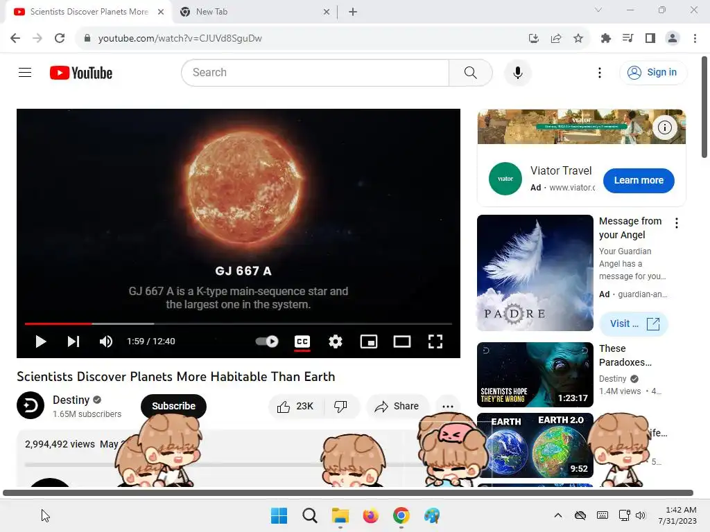Image resolution: width=710 pixels, height=532 pixels.
Task: Open the clock showing 1:42 AM
Action: click(x=677, y=515)
